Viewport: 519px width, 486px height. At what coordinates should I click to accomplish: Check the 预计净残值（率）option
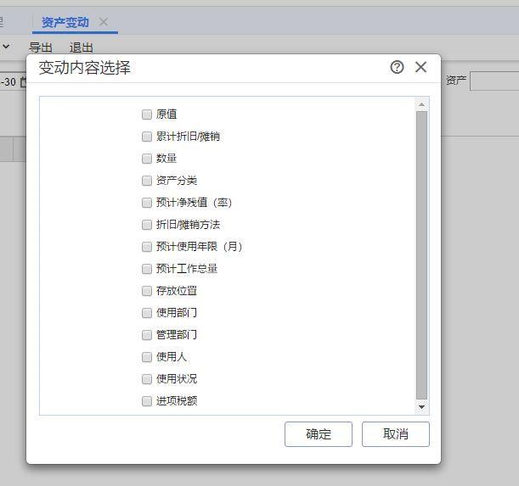147,203
